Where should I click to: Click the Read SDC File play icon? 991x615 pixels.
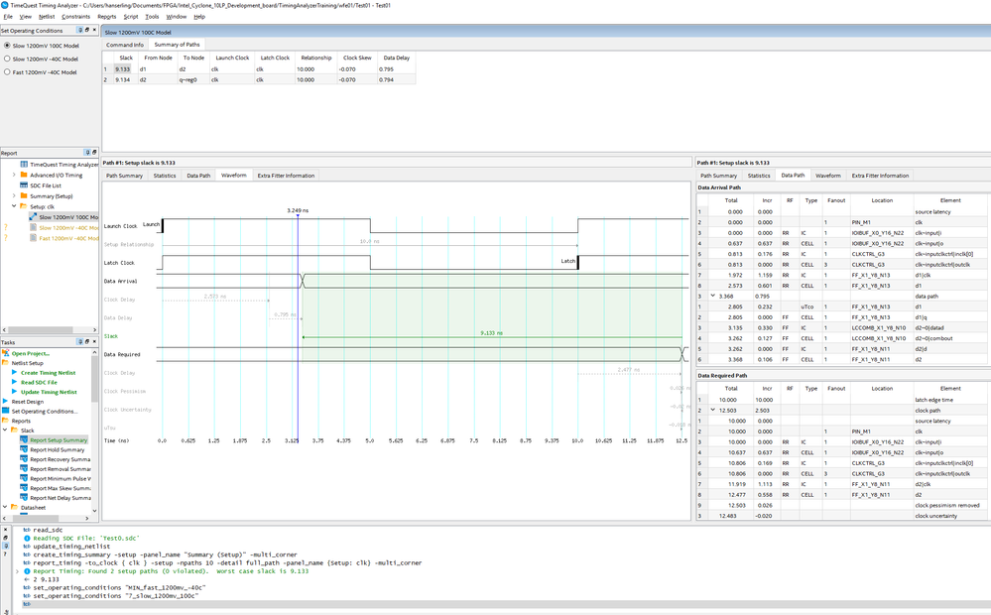[15, 382]
